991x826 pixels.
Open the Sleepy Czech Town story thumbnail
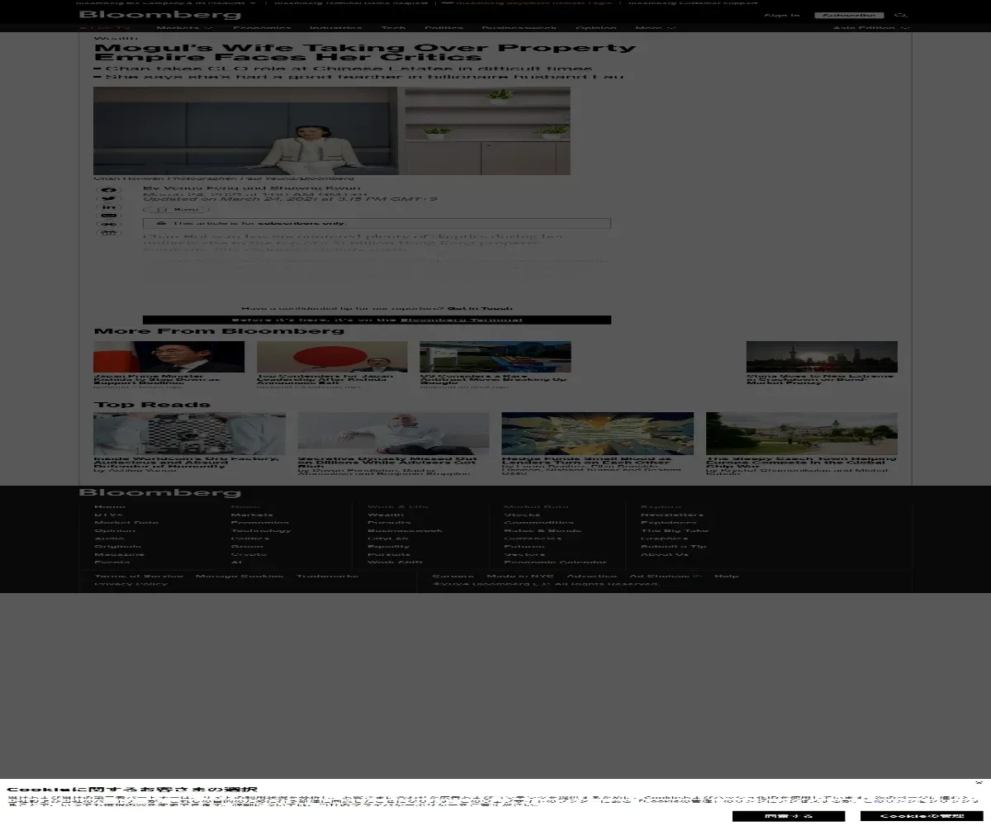pos(802,434)
